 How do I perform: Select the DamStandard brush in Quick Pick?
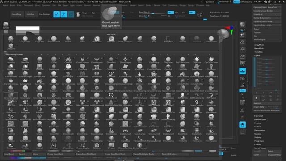54,39
